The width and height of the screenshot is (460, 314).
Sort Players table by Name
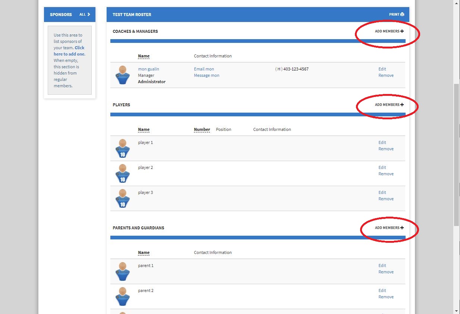click(x=144, y=130)
